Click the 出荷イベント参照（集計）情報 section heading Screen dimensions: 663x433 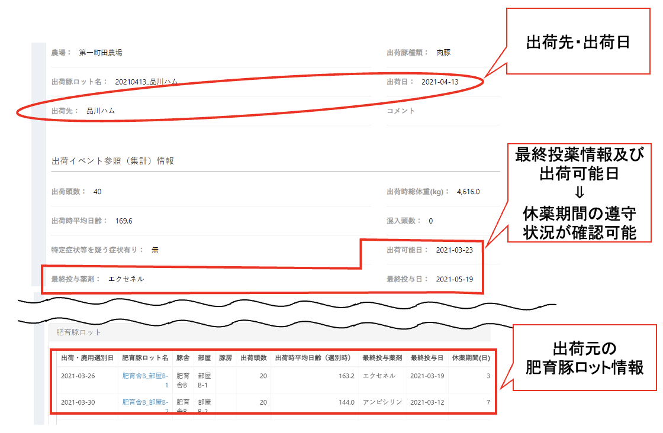[113, 160]
